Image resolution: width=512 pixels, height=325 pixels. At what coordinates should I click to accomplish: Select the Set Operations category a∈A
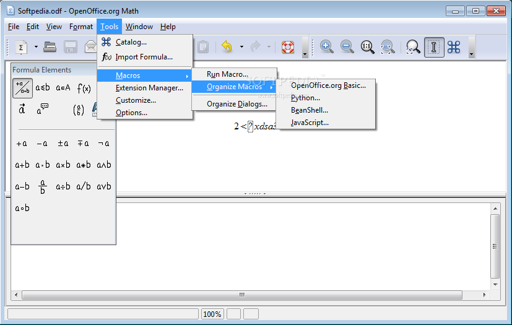(63, 87)
